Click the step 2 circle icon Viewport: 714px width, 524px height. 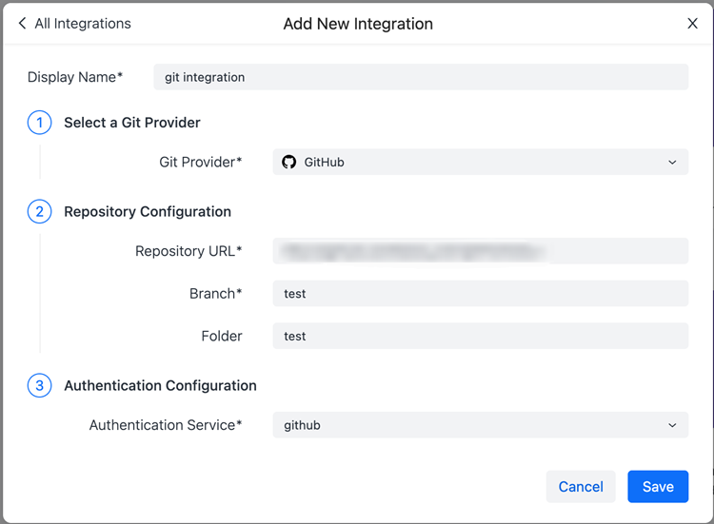pos(39,211)
